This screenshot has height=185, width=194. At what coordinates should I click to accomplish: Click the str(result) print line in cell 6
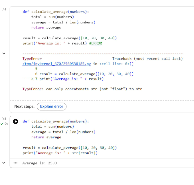(60, 153)
